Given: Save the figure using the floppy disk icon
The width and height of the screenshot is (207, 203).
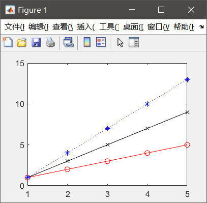Looking at the screenshot, I should [x=36, y=42].
